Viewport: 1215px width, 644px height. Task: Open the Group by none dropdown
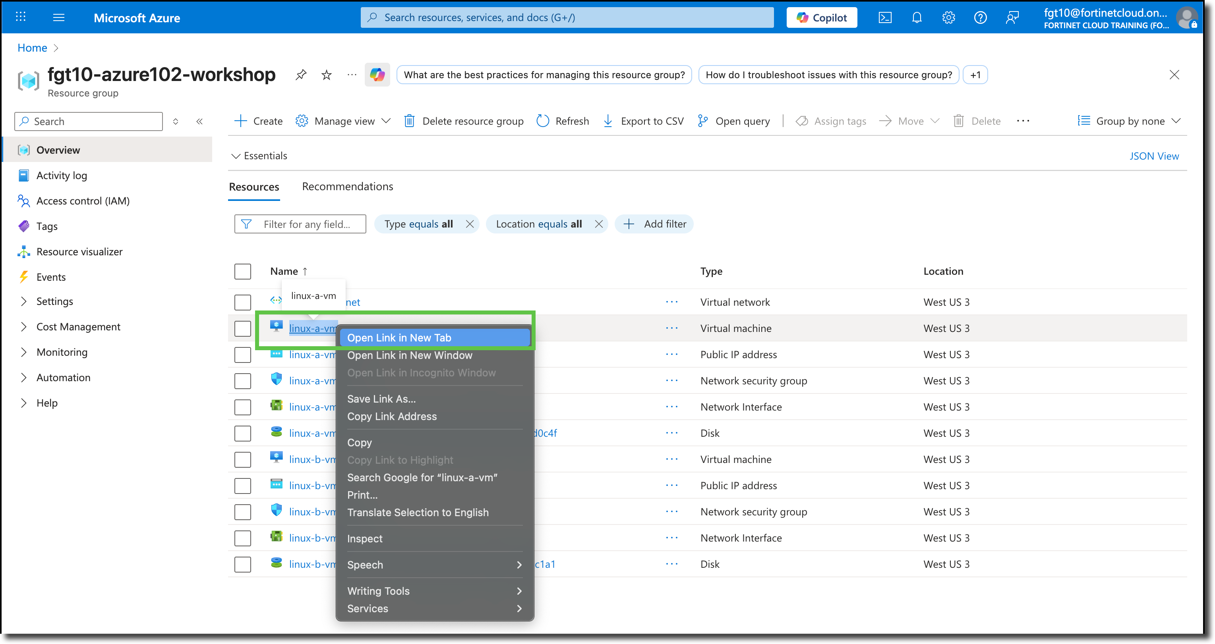tap(1129, 121)
